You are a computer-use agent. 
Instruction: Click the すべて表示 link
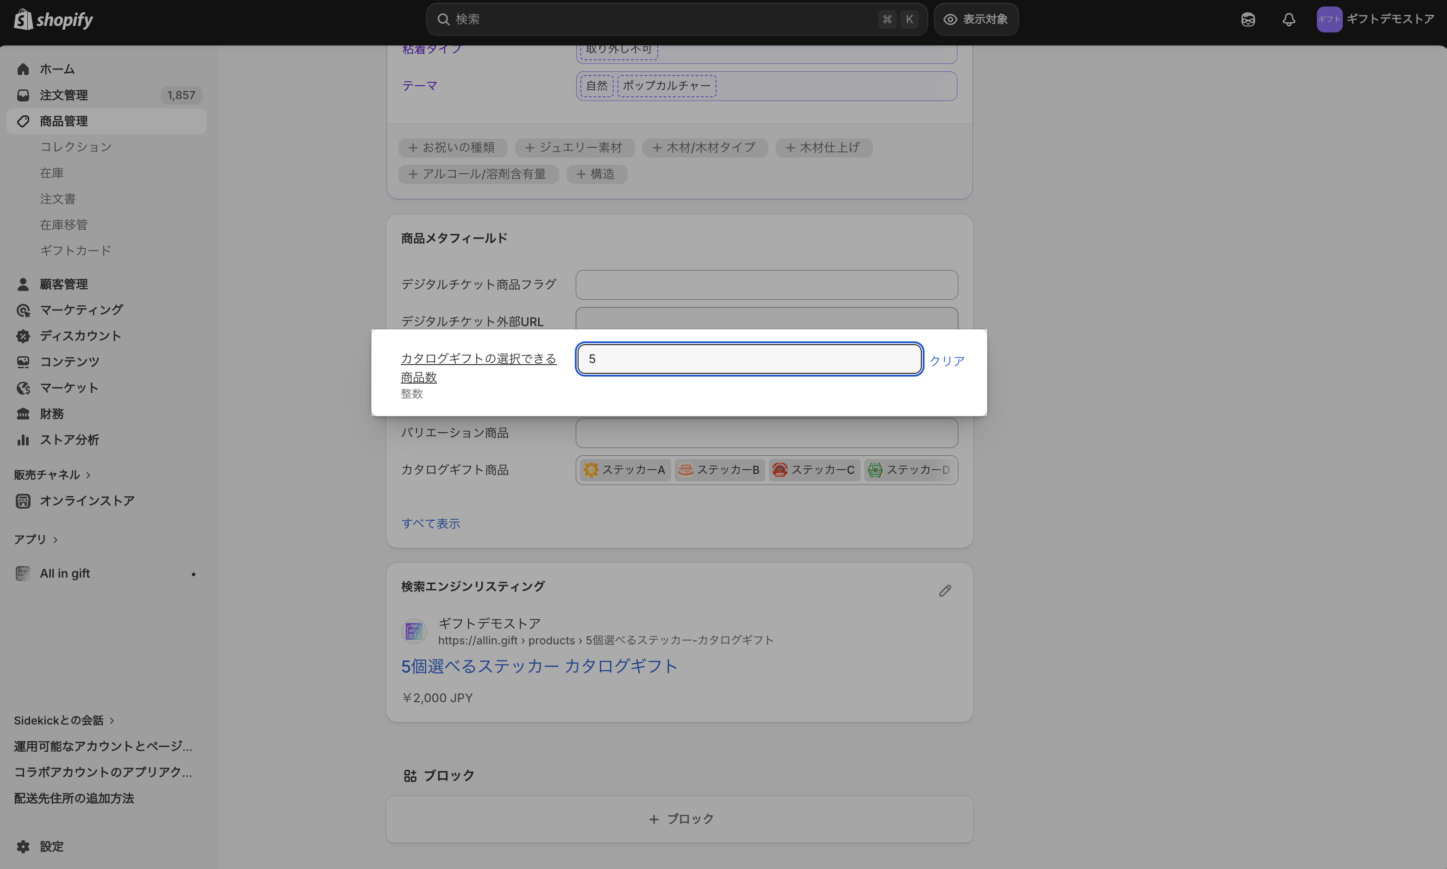[430, 523]
